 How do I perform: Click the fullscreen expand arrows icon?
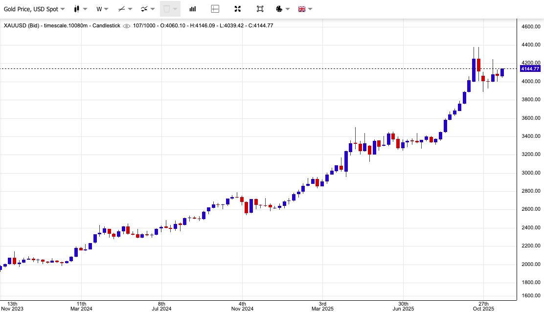click(238, 9)
